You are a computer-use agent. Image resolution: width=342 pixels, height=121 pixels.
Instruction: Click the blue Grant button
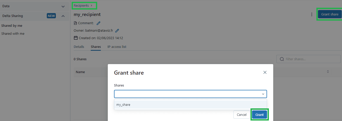(260, 115)
